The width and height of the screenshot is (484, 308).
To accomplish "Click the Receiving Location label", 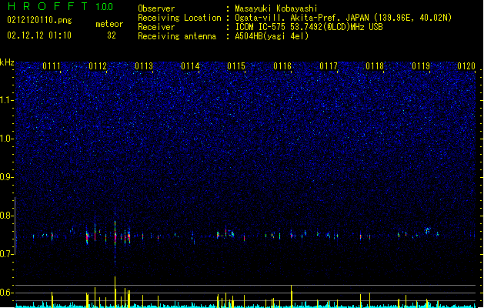I will (179, 18).
